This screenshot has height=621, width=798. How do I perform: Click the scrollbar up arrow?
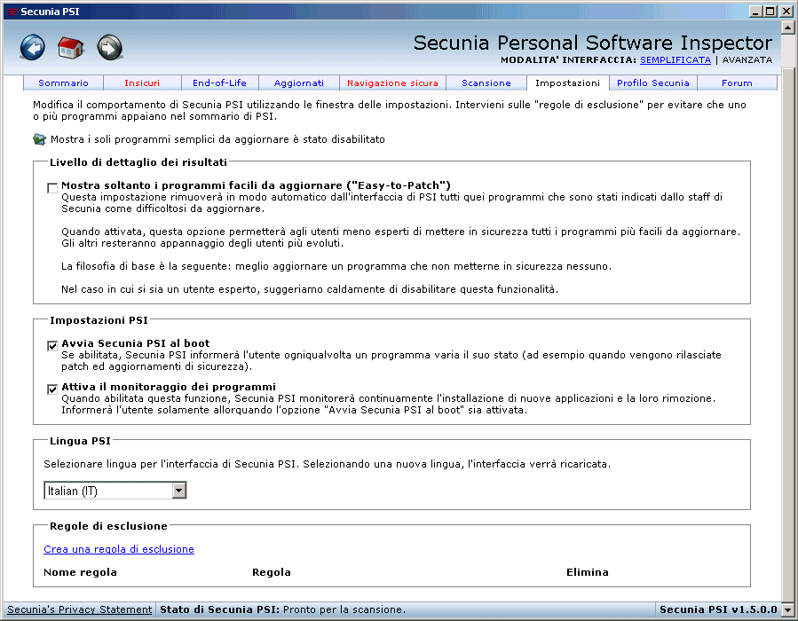coord(787,27)
